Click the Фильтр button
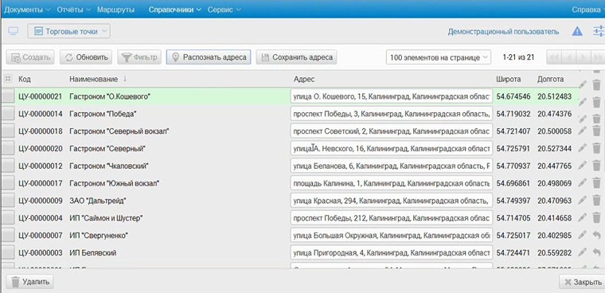The height and width of the screenshot is (293, 605). (139, 57)
